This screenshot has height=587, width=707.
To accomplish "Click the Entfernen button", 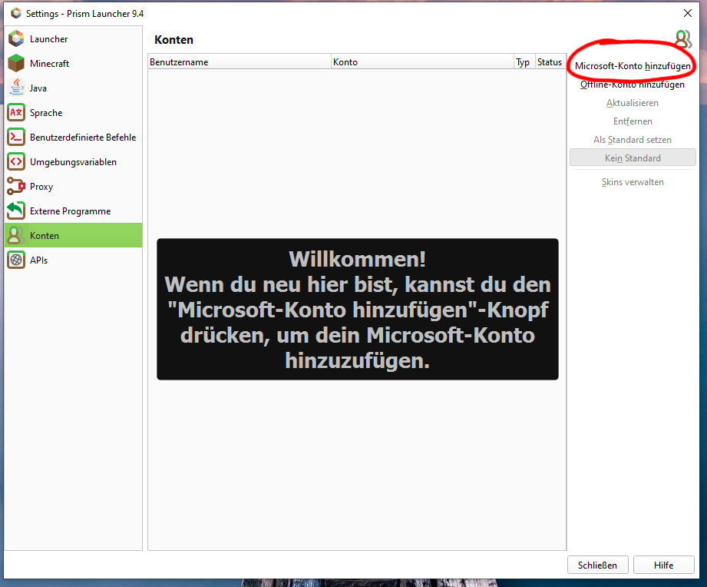I will pos(632,121).
